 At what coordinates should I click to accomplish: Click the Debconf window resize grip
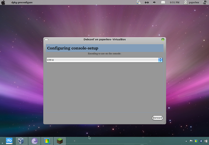[165, 122]
